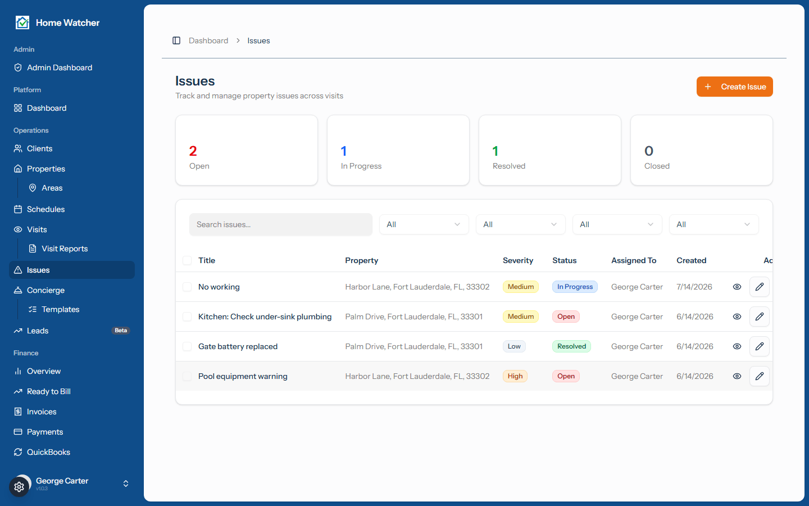View 'Gate battery replaced' via eye icon
This screenshot has height=506, width=809.
click(x=737, y=346)
